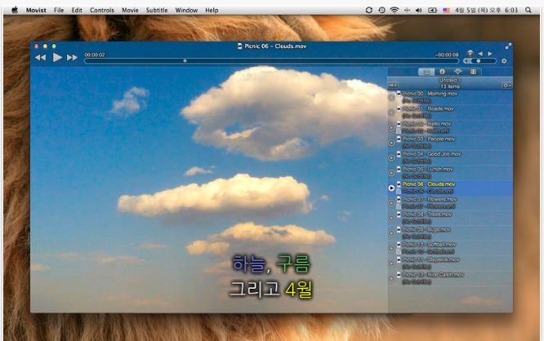Image resolution: width=544 pixels, height=341 pixels.
Task: Open Spotlight search magnifier in menu bar
Action: tap(528, 10)
